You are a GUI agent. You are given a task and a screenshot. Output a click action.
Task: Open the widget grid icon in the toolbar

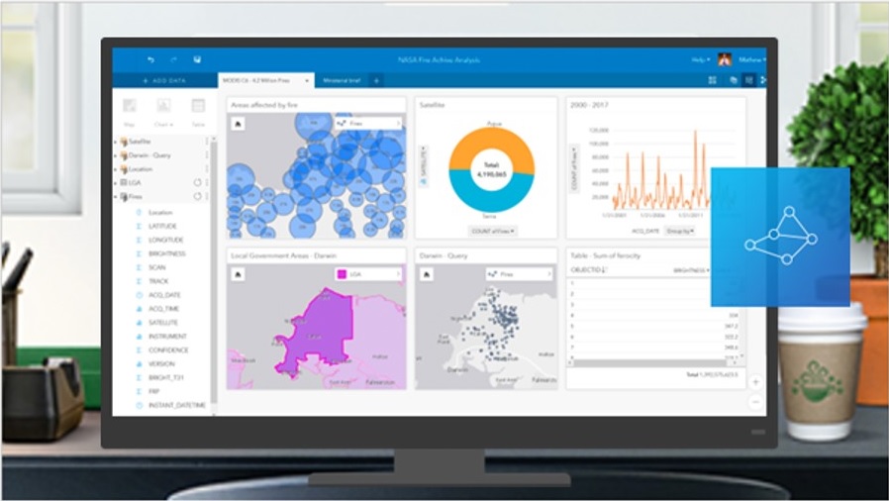point(712,80)
